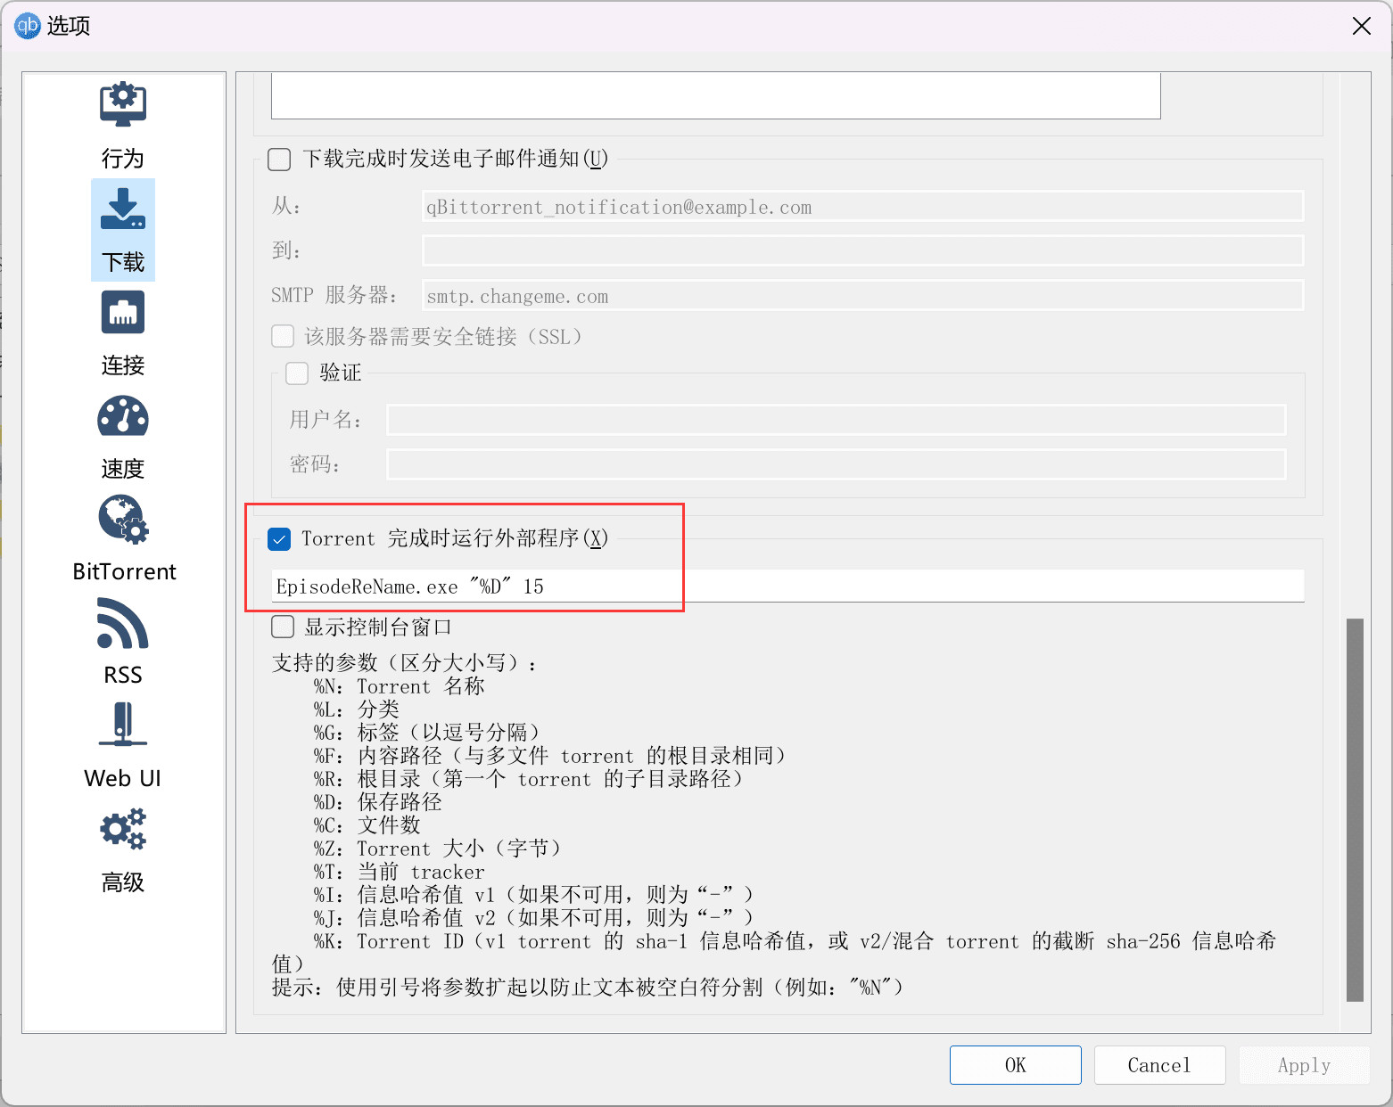Click the 用户名 input field

click(x=837, y=420)
